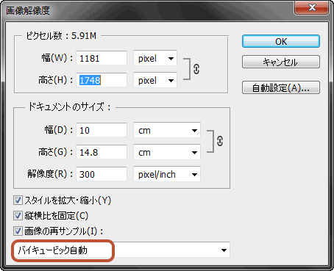Toggle スタイルを拡大・縮小 checkbox
This screenshot has height=271, width=334.
point(18,200)
